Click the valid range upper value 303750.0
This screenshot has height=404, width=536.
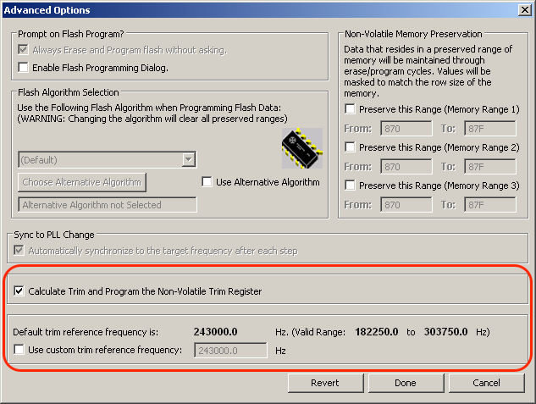(x=445, y=331)
